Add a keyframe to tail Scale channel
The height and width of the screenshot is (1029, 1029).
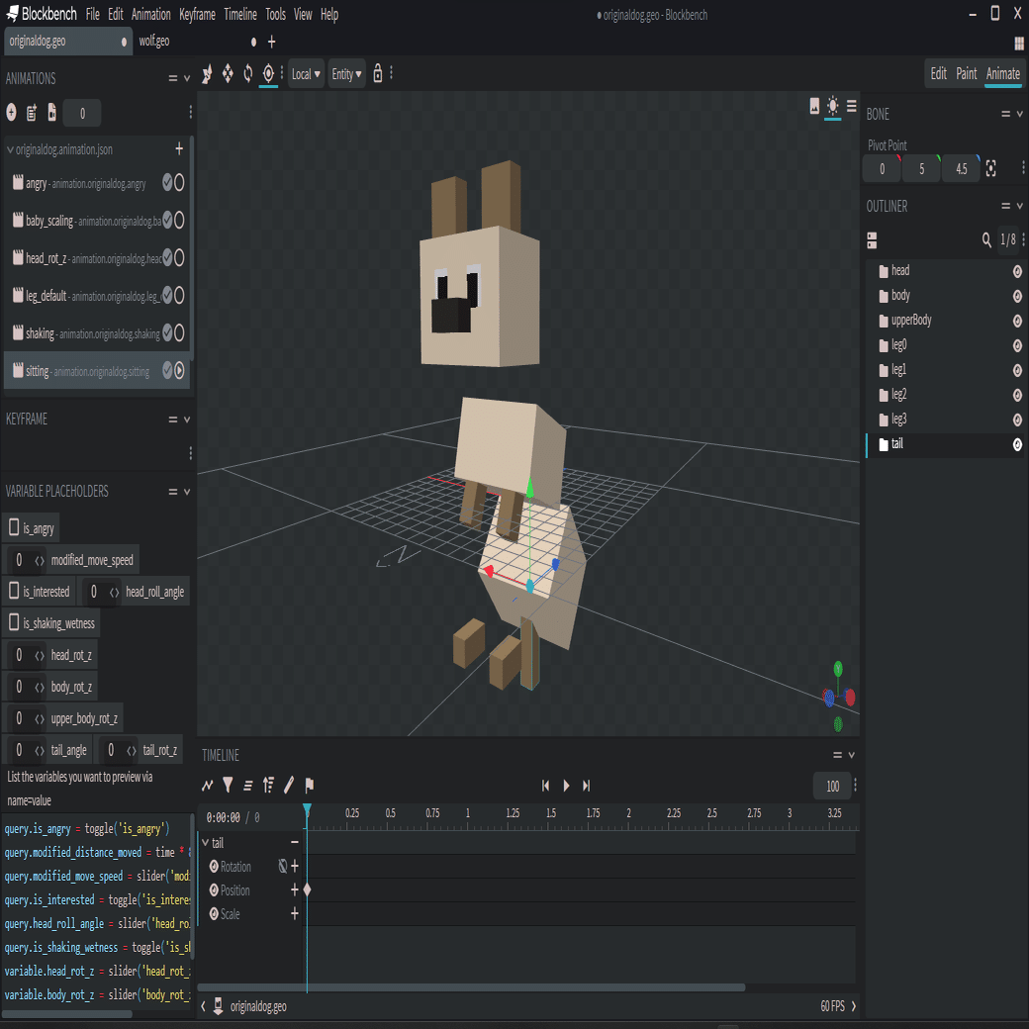coord(295,913)
